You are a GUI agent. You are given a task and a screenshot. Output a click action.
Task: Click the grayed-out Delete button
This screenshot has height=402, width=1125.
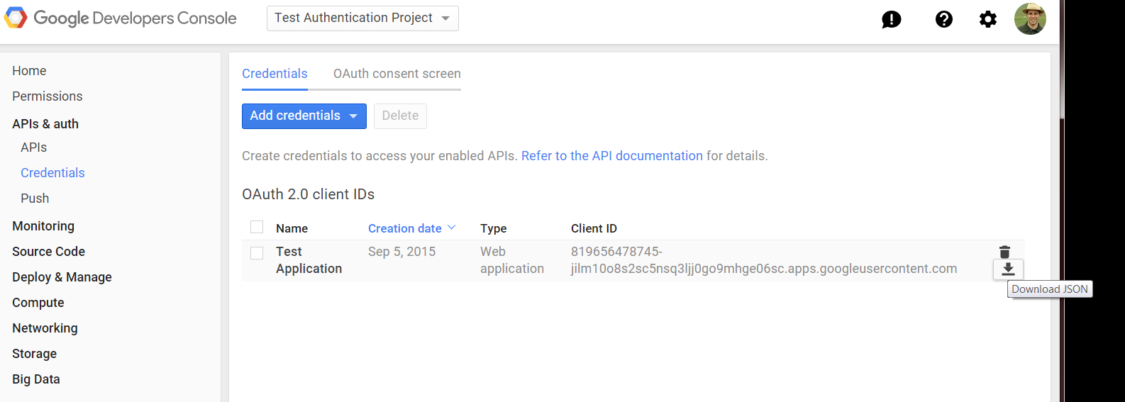tap(400, 116)
